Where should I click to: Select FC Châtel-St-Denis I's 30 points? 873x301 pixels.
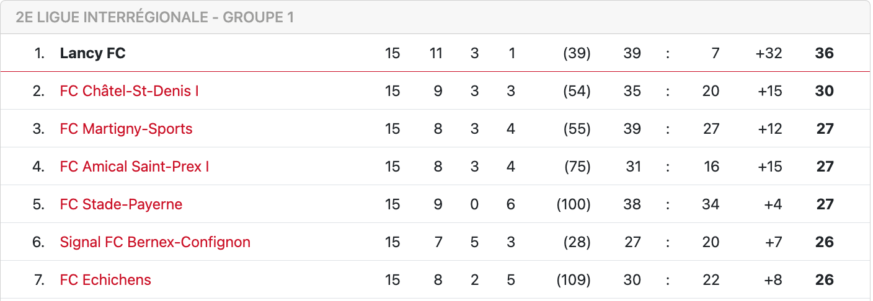pos(824,91)
